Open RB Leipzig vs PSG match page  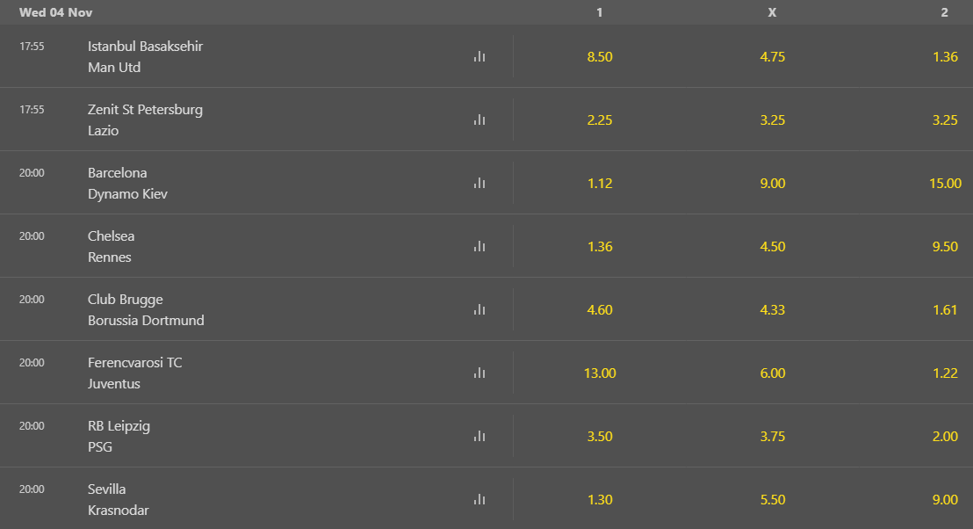[119, 436]
